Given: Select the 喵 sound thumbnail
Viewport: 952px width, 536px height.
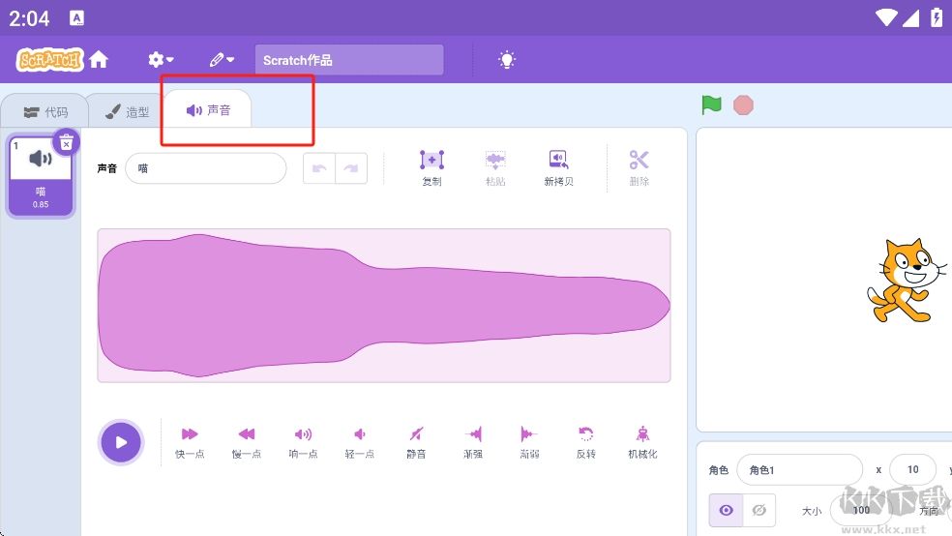Looking at the screenshot, I should [41, 175].
